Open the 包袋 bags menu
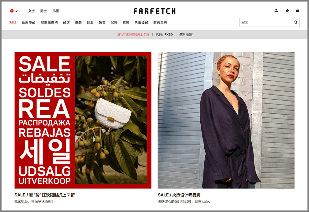The image size is (309, 212). (x=102, y=22)
